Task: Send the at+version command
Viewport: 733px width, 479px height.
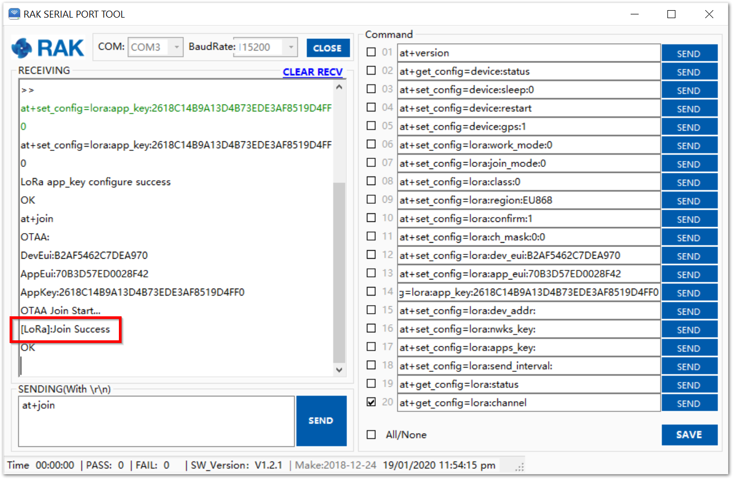Action: pyautogui.click(x=689, y=53)
